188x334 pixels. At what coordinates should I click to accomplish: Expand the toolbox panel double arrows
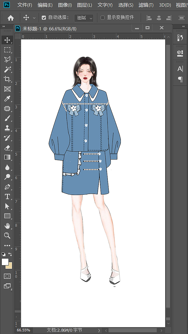(4, 27)
